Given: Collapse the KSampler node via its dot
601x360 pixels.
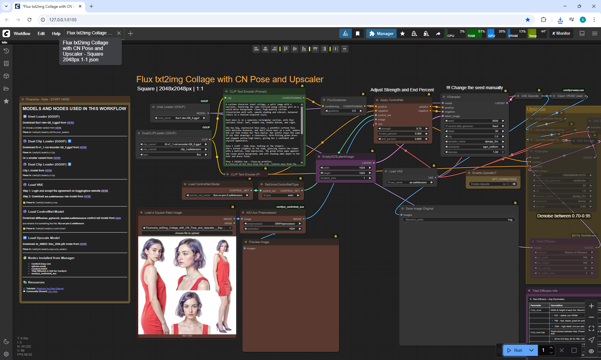Looking at the screenshot, I should [444, 97].
